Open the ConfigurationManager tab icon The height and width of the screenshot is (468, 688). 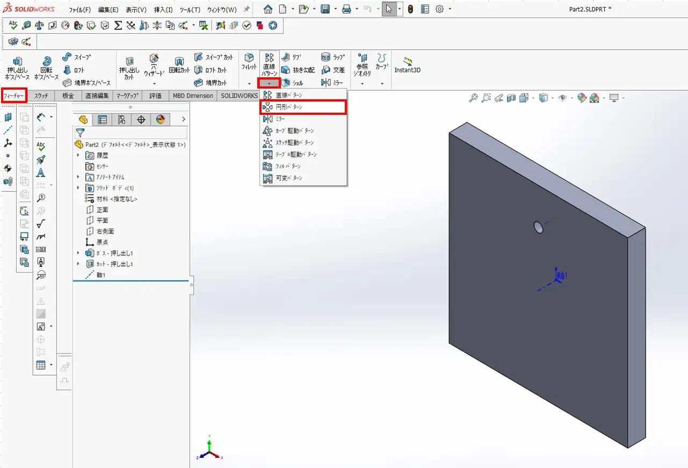coord(121,120)
